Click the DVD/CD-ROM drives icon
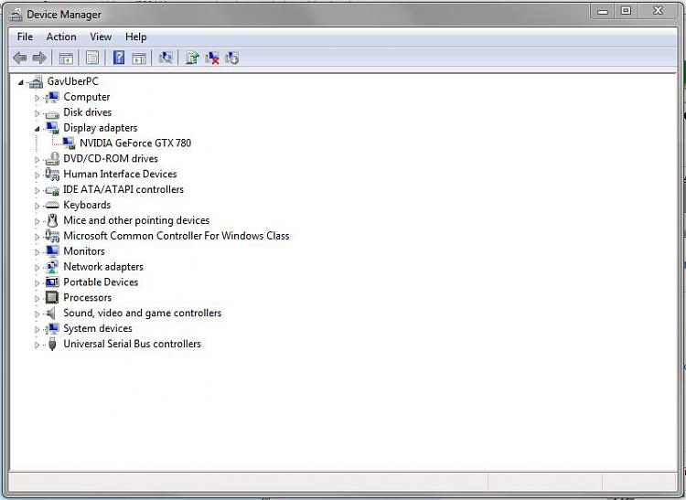This screenshot has width=686, height=500. pyautogui.click(x=52, y=159)
